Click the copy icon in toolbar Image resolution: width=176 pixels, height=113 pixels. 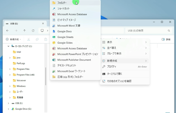37,39
